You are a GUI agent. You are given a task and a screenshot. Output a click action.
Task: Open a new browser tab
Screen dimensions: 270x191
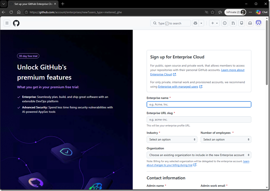(x=63, y=4)
